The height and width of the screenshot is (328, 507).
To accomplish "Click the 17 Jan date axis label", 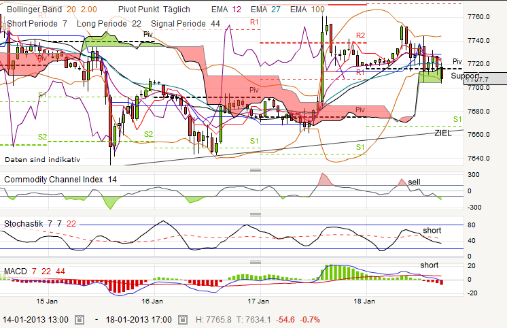I will tap(258, 301).
